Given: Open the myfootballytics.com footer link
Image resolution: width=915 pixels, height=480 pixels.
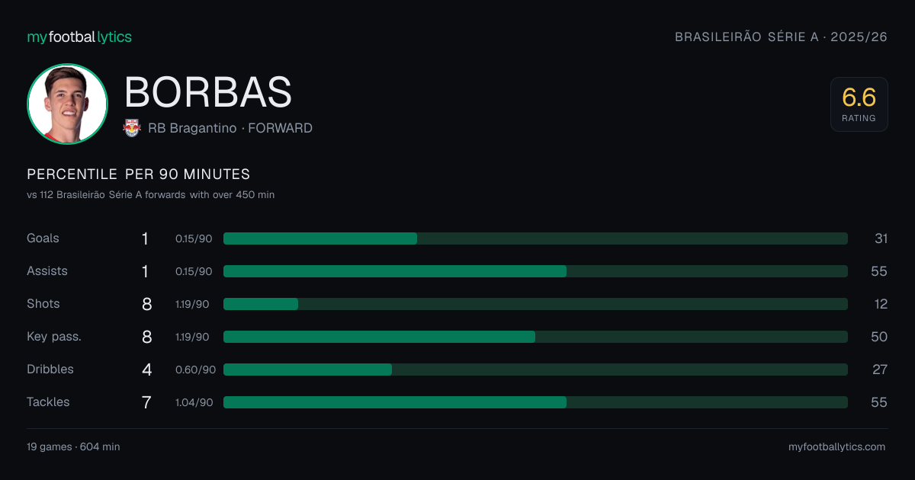Looking at the screenshot, I should pyautogui.click(x=836, y=447).
